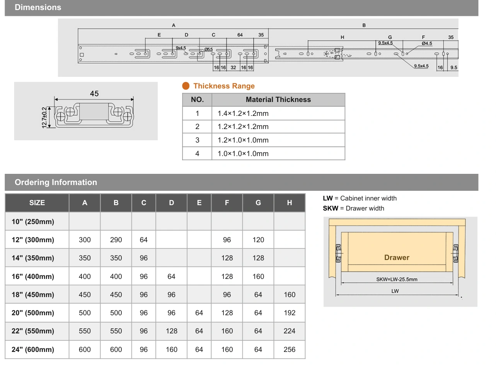
Task: Click the orange Thickness Range title
Action: [224, 86]
